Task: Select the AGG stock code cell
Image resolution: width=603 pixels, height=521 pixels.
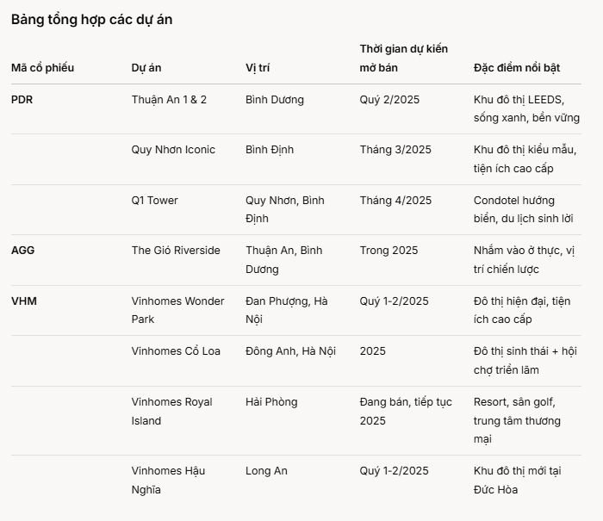Action: (23, 251)
